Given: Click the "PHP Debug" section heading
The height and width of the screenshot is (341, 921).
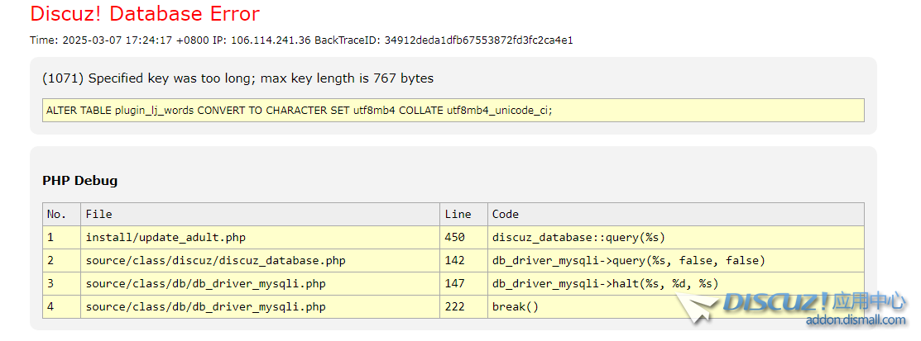Looking at the screenshot, I should pos(79,180).
